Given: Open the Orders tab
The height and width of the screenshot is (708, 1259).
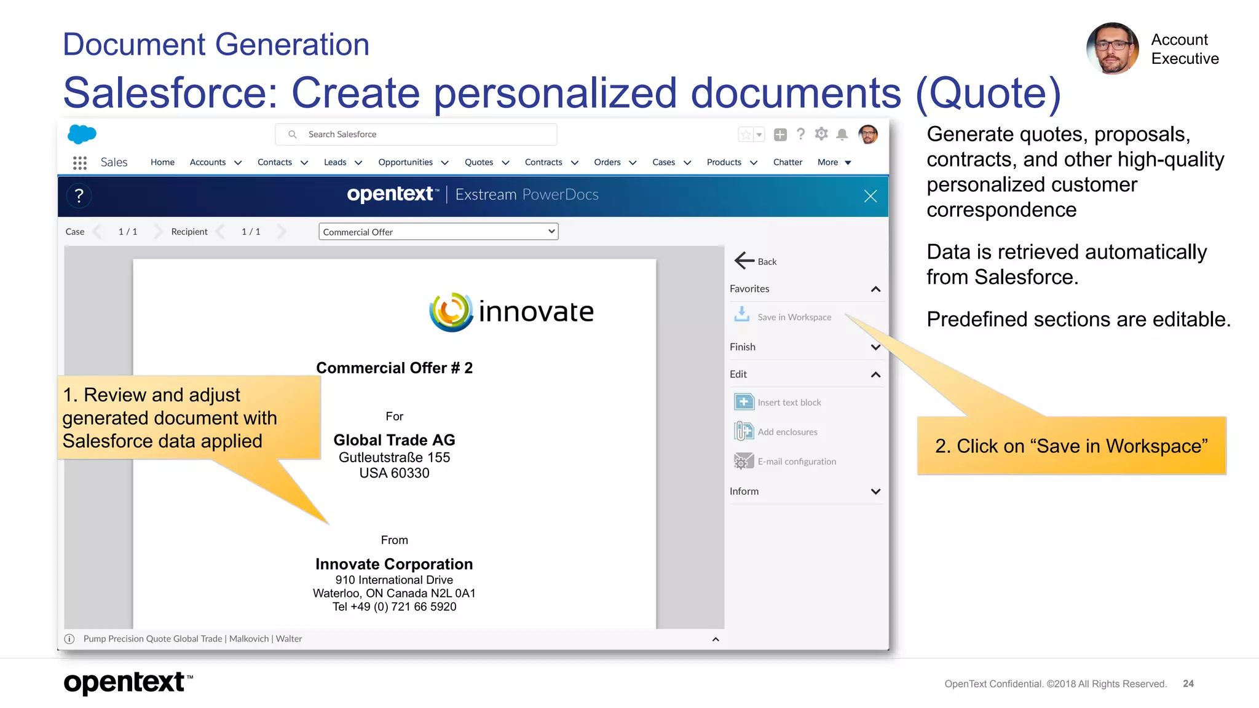Looking at the screenshot, I should click(x=607, y=162).
